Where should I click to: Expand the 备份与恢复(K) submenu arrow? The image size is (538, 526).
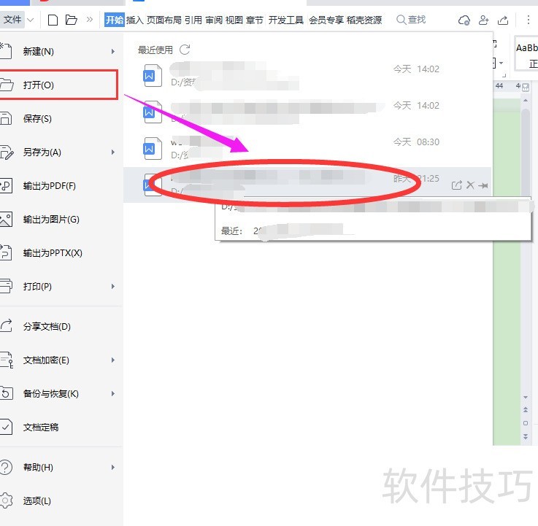pos(113,394)
